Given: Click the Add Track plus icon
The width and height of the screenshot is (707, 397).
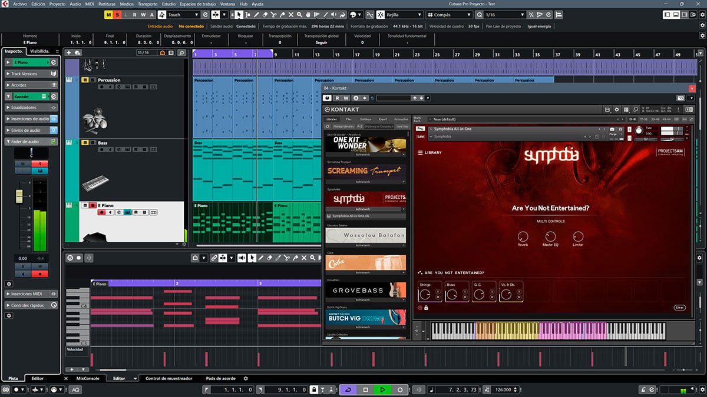Looking at the screenshot, I should 70,53.
